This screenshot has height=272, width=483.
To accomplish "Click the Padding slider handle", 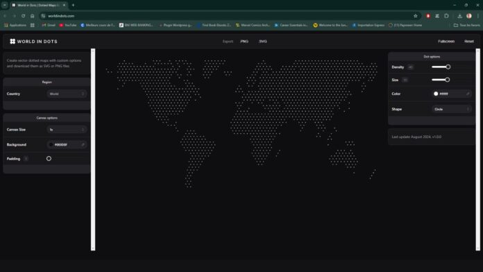I will 49,159.
